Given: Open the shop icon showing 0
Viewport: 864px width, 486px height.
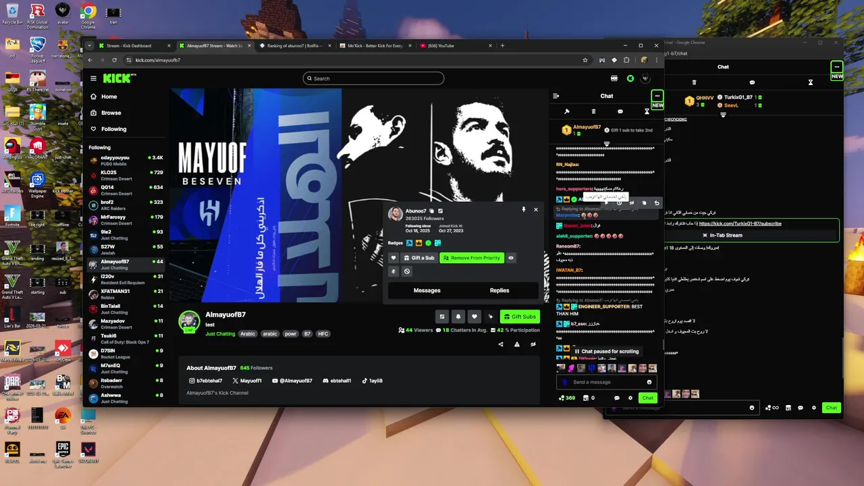Looking at the screenshot, I should (x=589, y=398).
